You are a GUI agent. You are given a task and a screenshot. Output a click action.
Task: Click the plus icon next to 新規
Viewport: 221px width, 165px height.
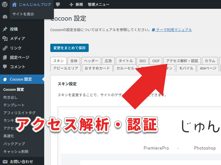[x=71, y=5]
